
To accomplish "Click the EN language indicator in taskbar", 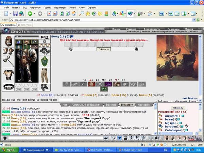I will 166,150.
